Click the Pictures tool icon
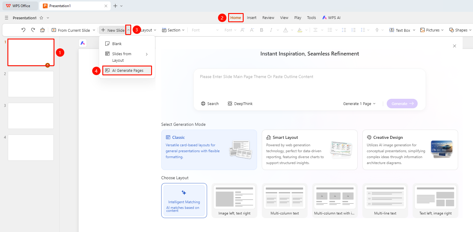The width and height of the screenshot is (473, 232). tap(422, 30)
